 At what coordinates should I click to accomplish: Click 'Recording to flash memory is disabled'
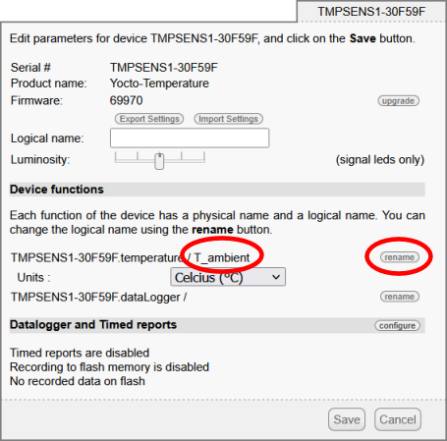pos(109,367)
